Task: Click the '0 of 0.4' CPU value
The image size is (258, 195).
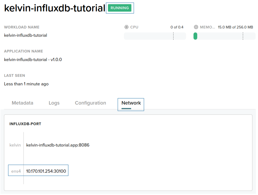Action: pyautogui.click(x=177, y=27)
